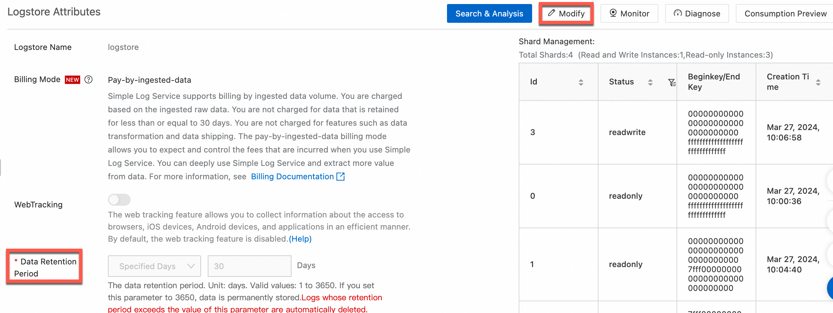
Task: Click the Search & Analysis button
Action: 489,13
